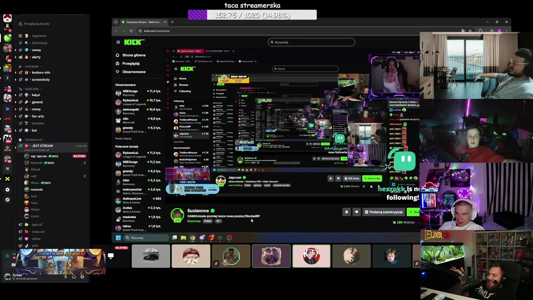
Task: Open the fan-arty channel
Action: tap(38, 116)
